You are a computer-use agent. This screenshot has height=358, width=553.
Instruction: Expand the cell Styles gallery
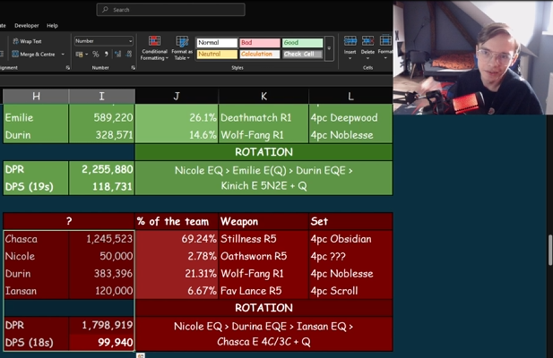329,48
